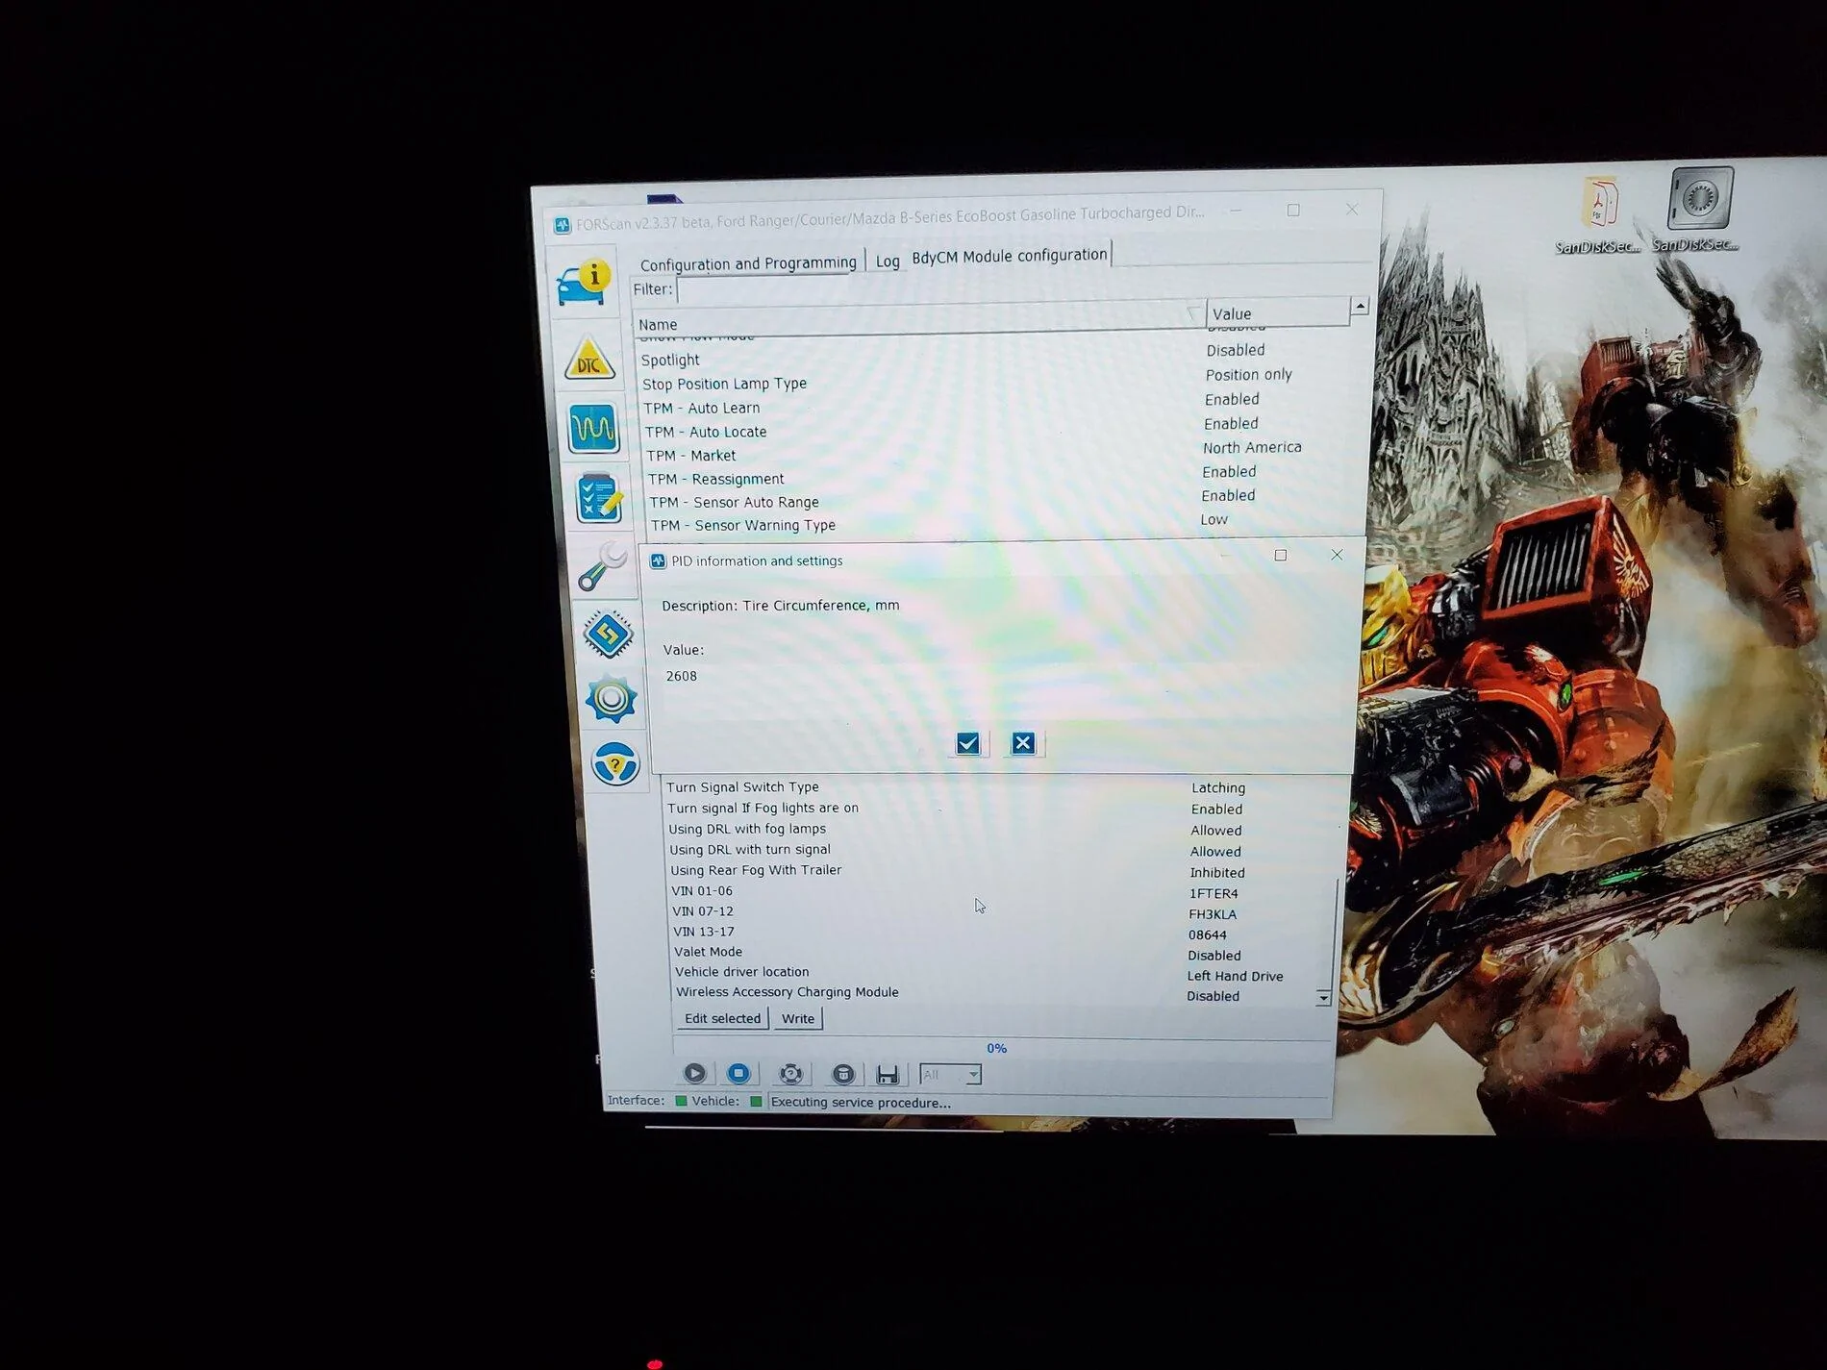Switch to Configuration and Programming tab
Screen dimensions: 1827x1370
point(748,263)
